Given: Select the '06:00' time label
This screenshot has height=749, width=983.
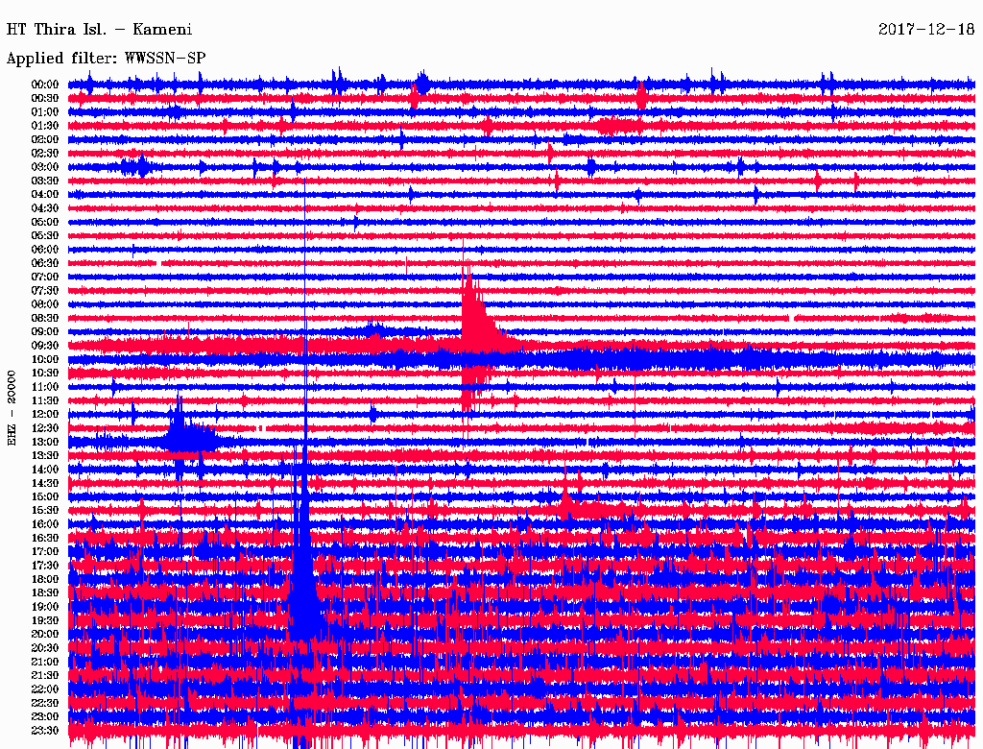Looking at the screenshot, I should coord(45,250).
